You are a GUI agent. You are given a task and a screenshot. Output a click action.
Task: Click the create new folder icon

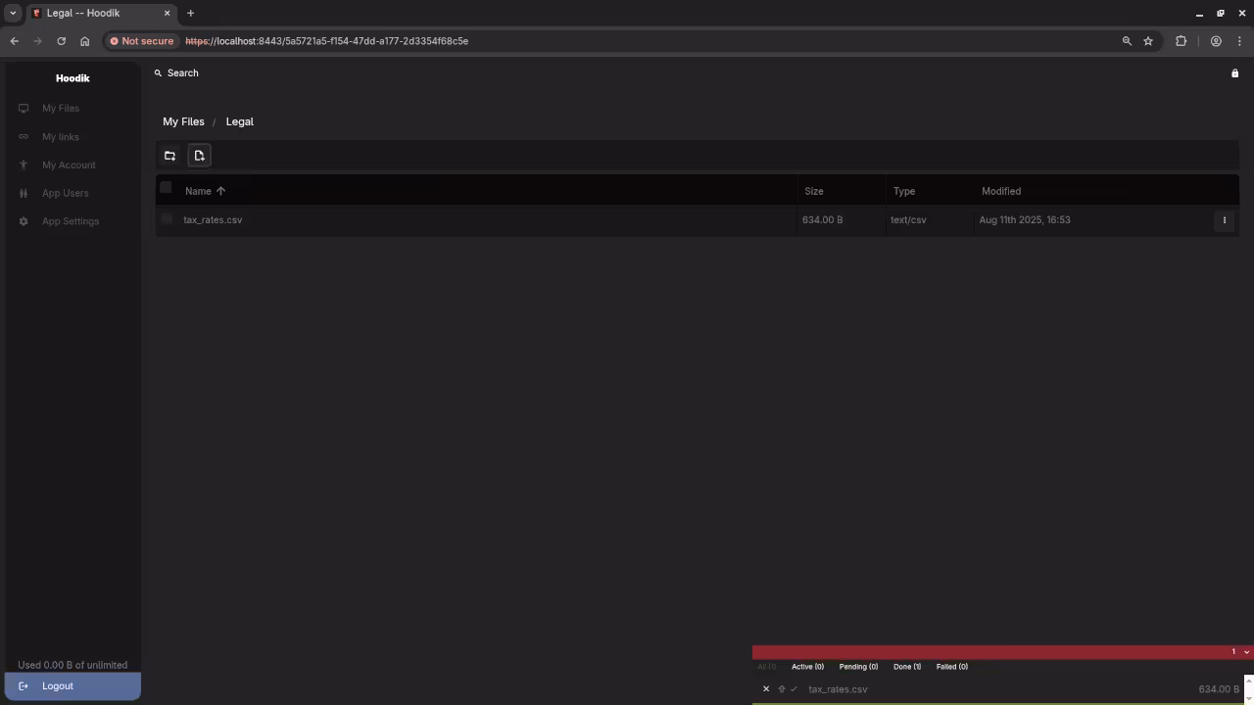pos(169,156)
